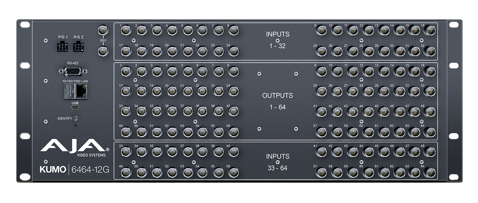Choose Output 33 BNC in Outputs section
Screen dimensions: 478x203
[x=126, y=112]
